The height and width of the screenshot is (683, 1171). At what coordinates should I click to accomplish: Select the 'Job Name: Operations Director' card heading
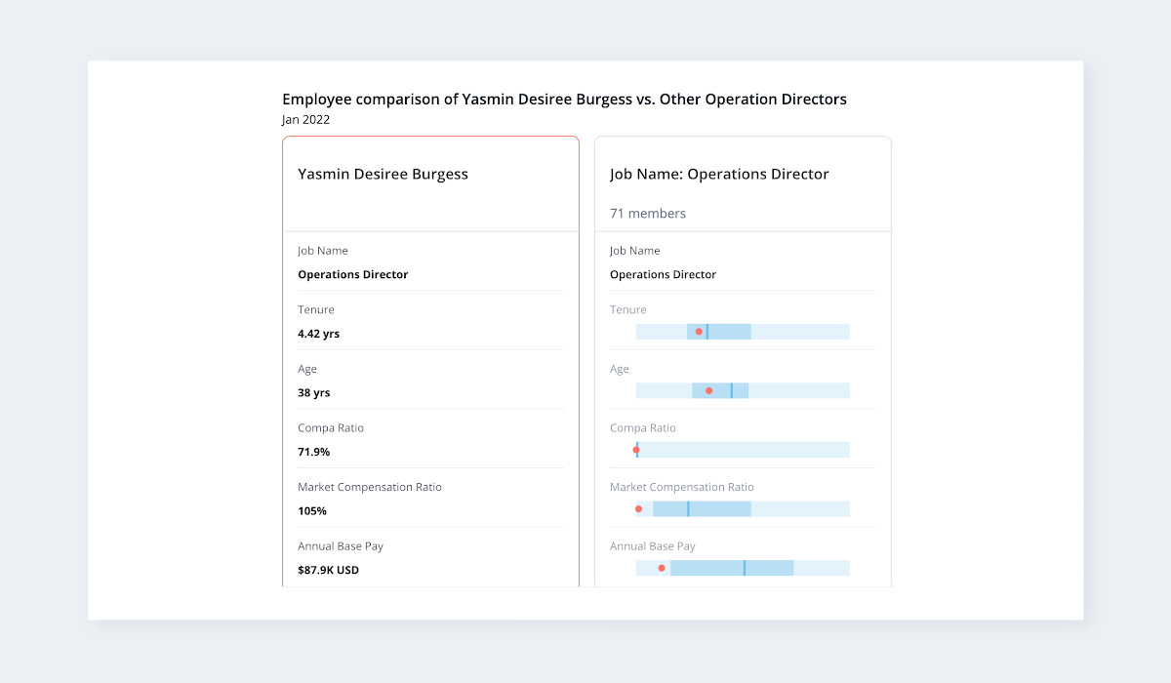[719, 175]
